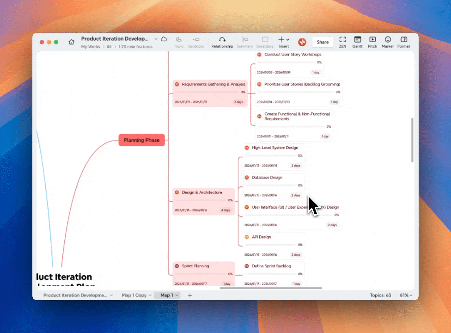The width and height of the screenshot is (451, 333).
Task: Select Prioritize User Stories task
Action: [298, 93]
